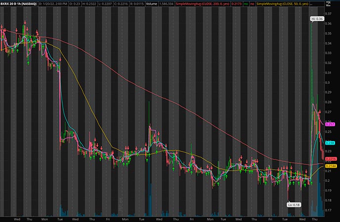Click the yellow 0.2144 moving average tag
Image resolution: width=340 pixels, height=222 pixels.
tap(331, 166)
